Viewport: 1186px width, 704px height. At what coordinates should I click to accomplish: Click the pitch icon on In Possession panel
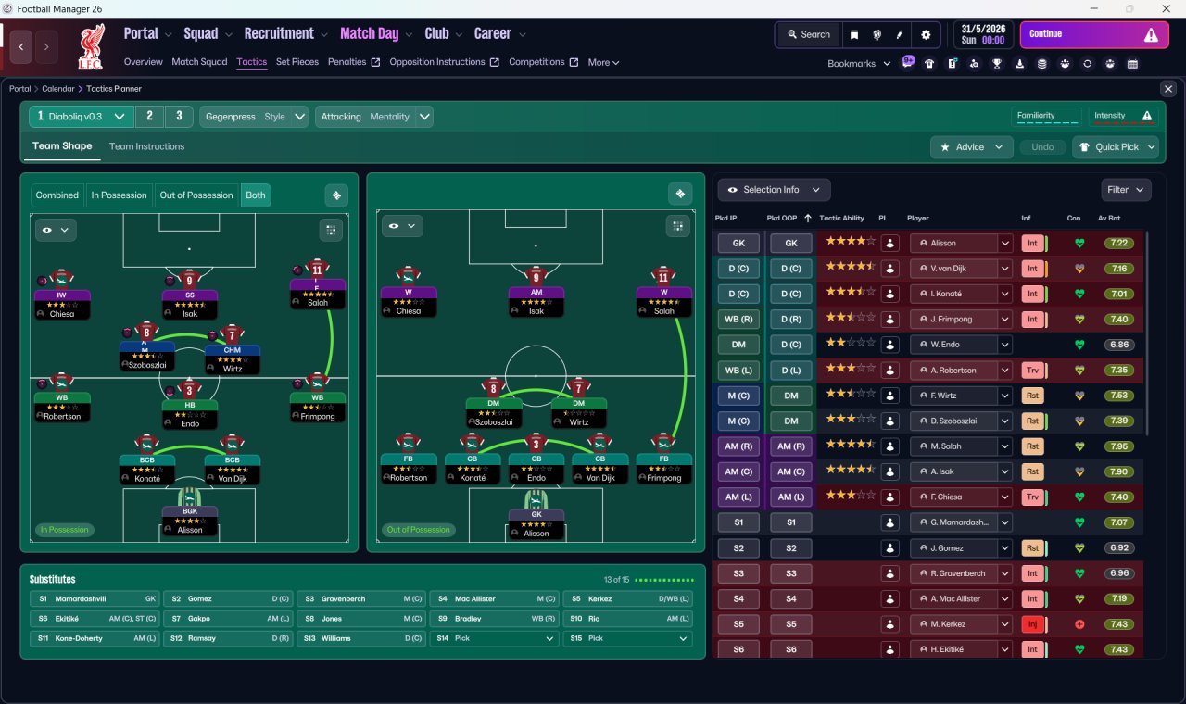[336, 195]
